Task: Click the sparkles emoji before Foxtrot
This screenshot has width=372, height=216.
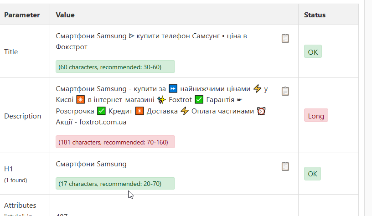Action: pyautogui.click(x=161, y=100)
